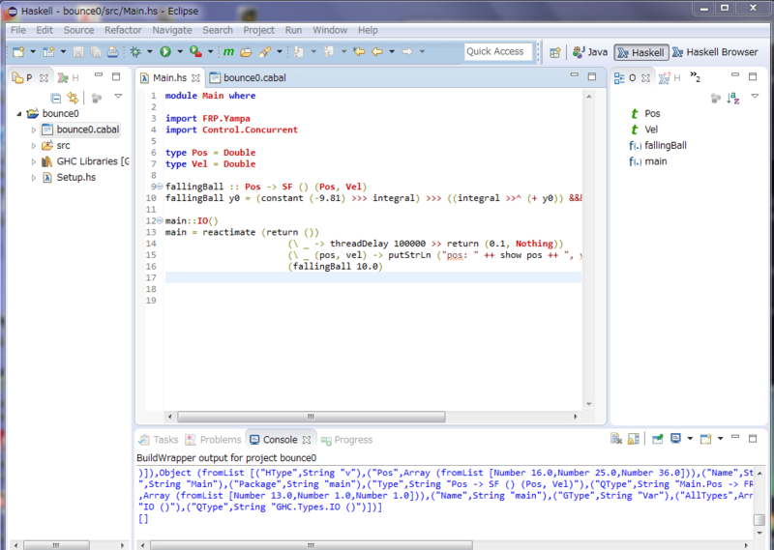Switch to the bounce0.cabal editor tab

coord(249,78)
